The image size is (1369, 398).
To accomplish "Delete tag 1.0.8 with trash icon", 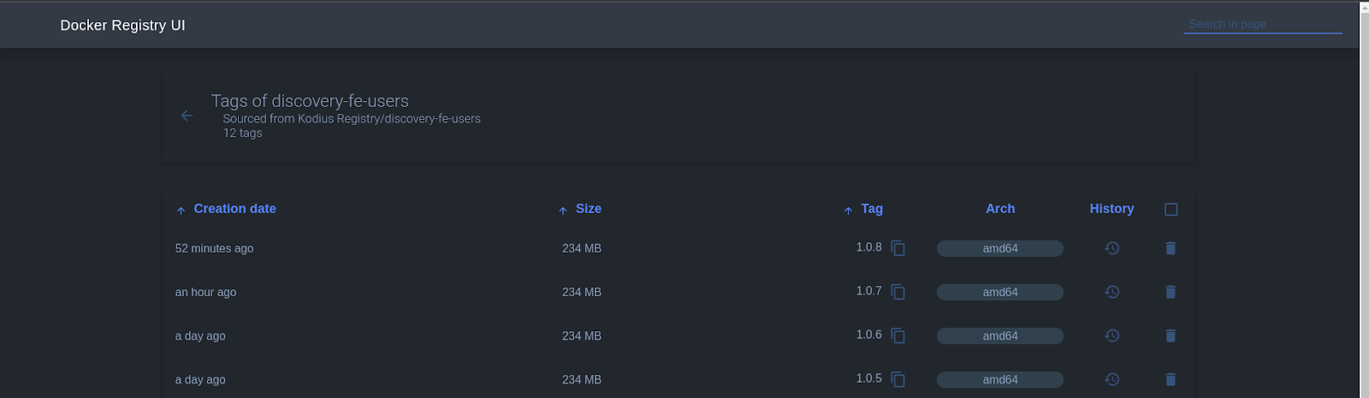I will (1170, 248).
